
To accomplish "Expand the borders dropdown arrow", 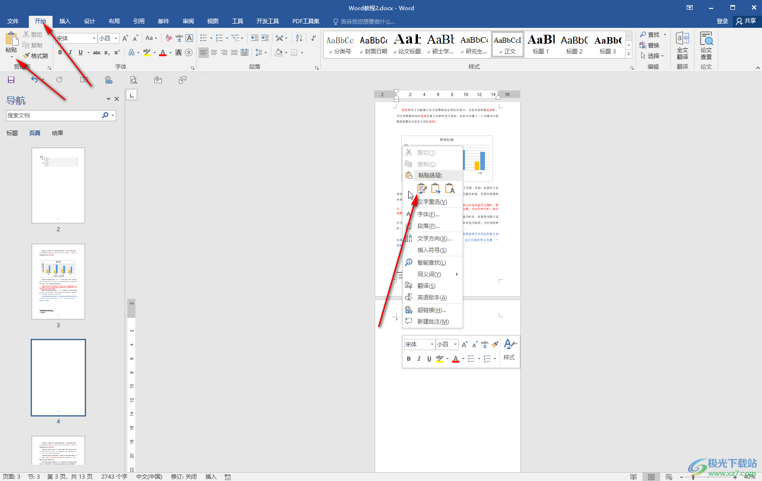I will click(302, 52).
